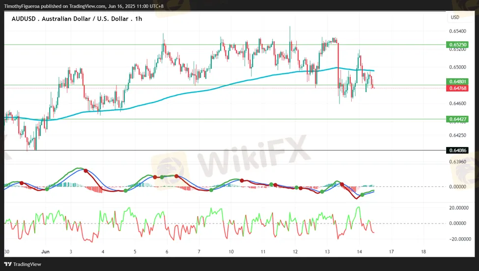The image size is (479, 271).
Task: Select the green 0.64427 price label
Action: coord(457,119)
